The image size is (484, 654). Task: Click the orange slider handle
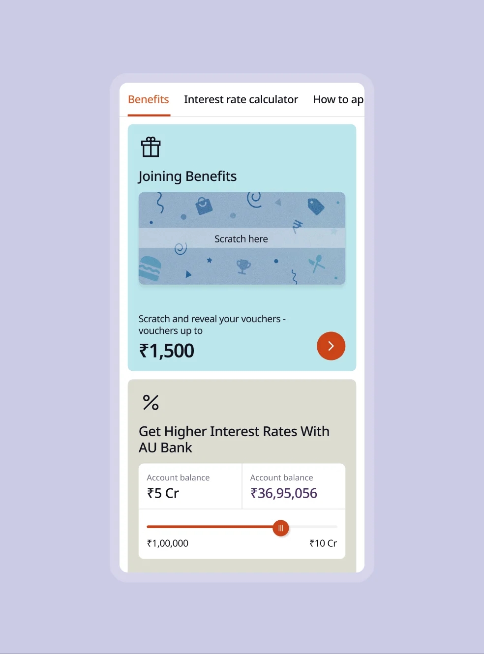click(281, 528)
